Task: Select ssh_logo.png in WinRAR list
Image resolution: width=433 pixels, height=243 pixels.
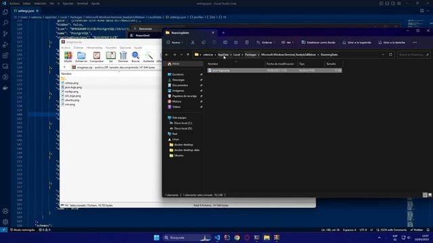Action: point(72,96)
